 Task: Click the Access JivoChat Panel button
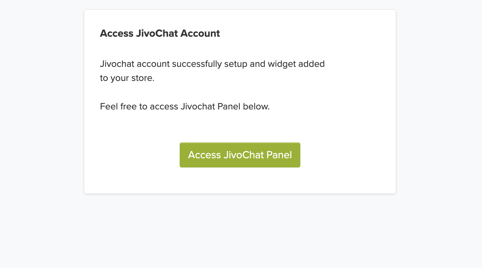pyautogui.click(x=240, y=155)
